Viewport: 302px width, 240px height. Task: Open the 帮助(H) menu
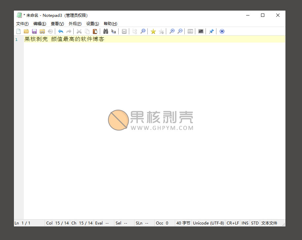pos(110,24)
